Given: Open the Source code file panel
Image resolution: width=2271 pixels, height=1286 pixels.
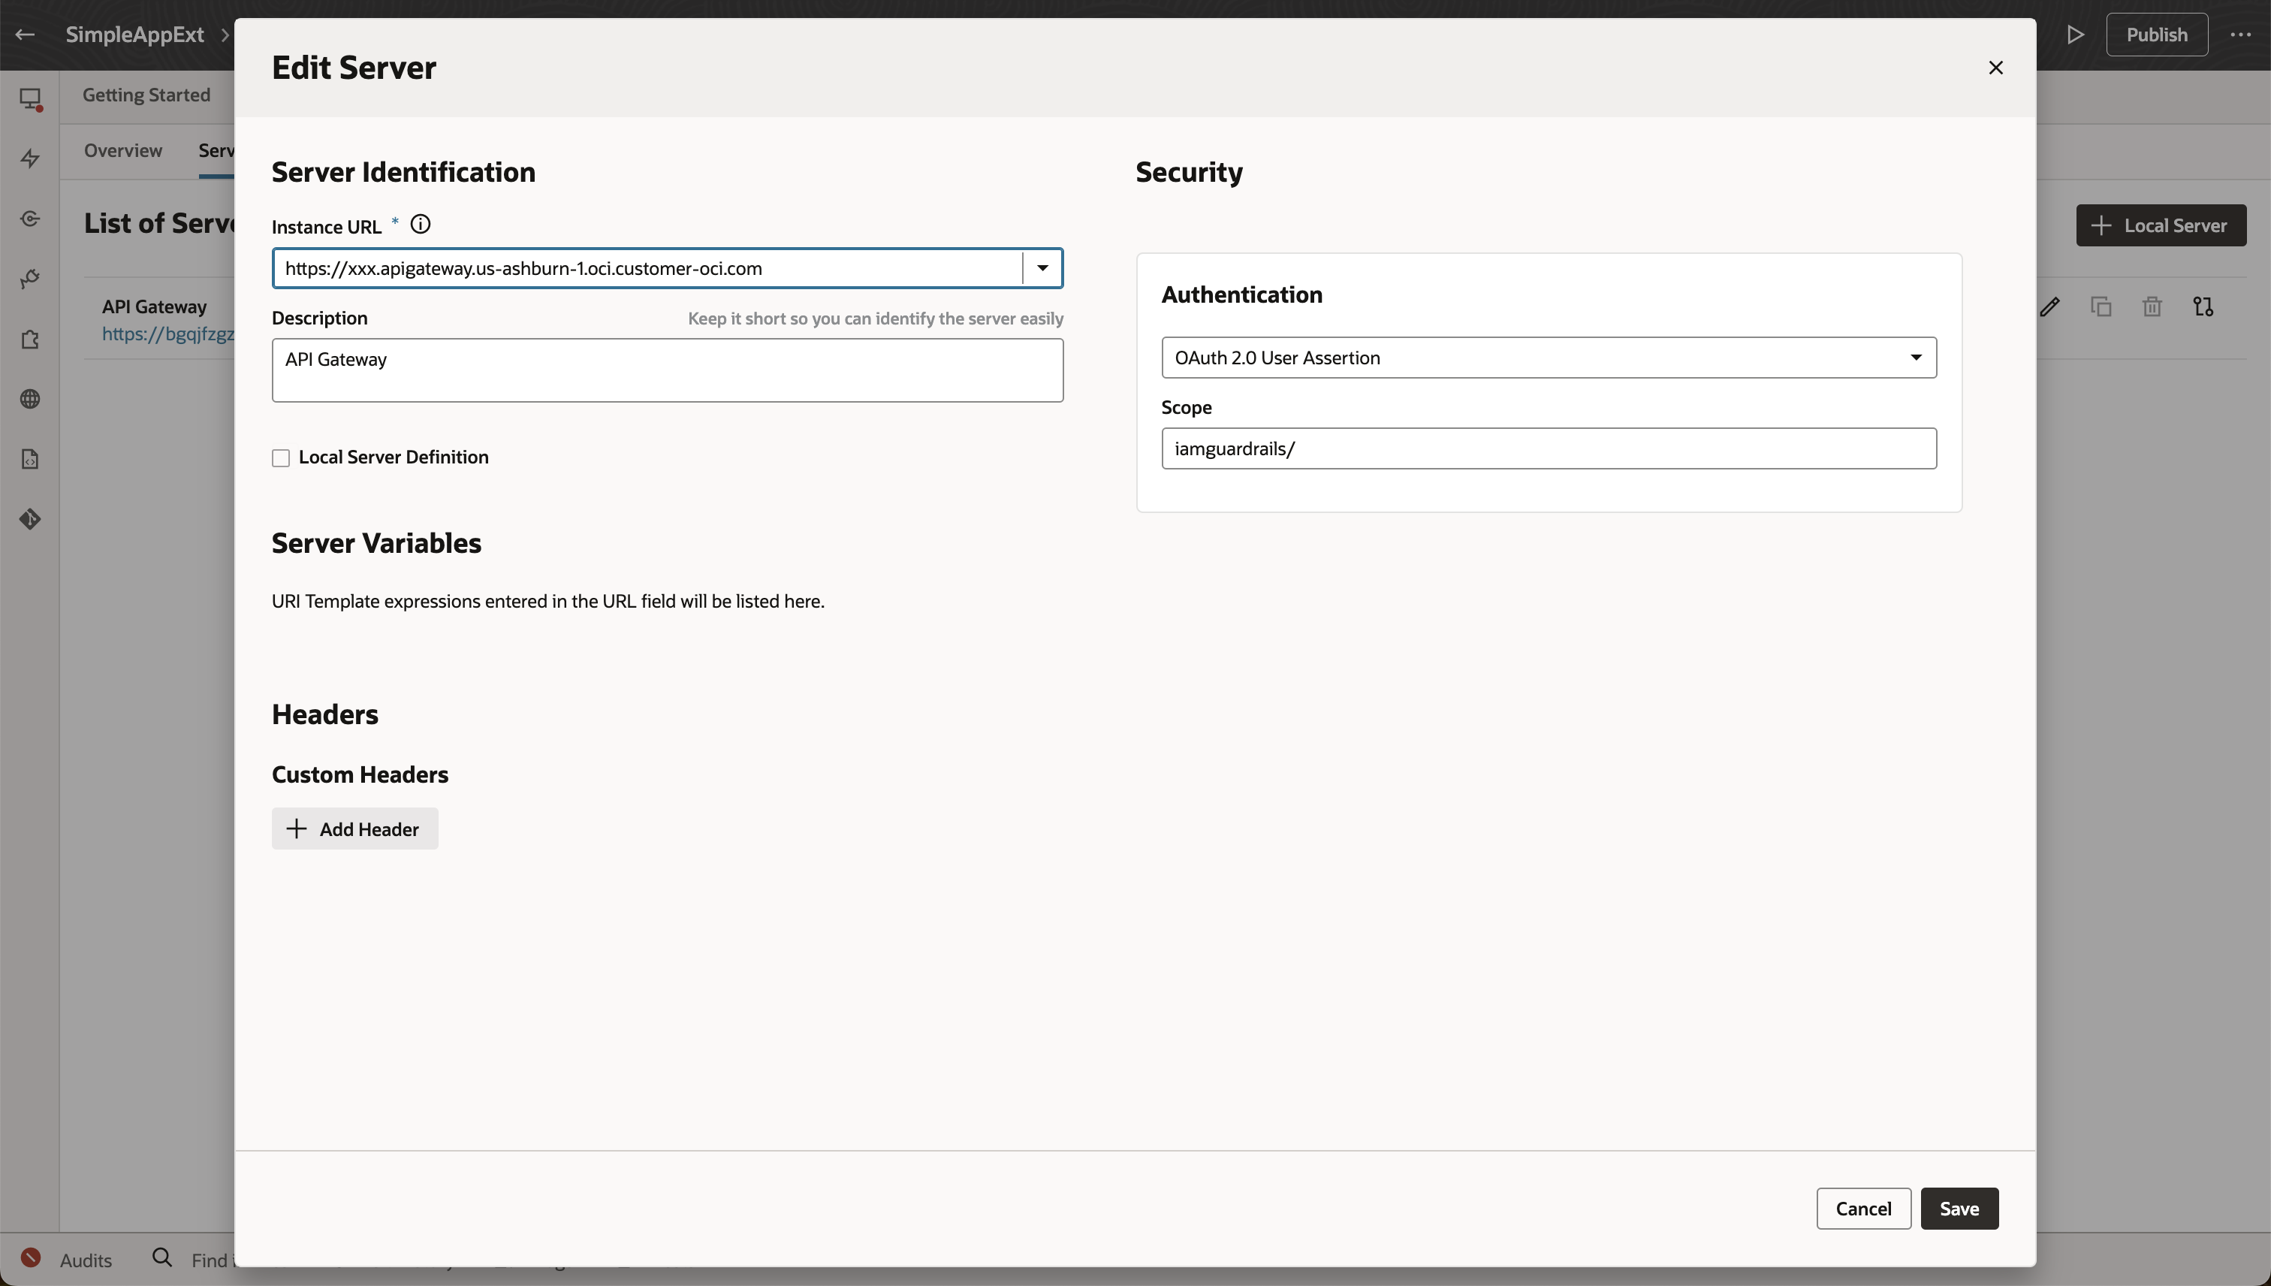Looking at the screenshot, I should [30, 458].
